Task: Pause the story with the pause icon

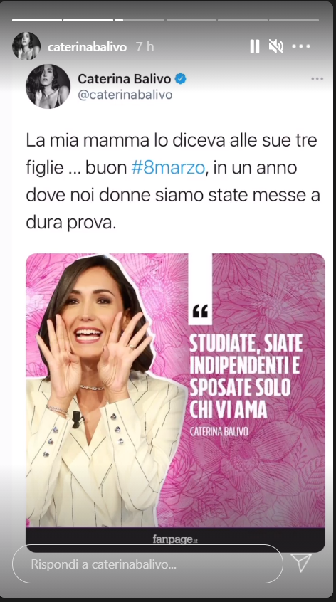Action: tap(255, 46)
